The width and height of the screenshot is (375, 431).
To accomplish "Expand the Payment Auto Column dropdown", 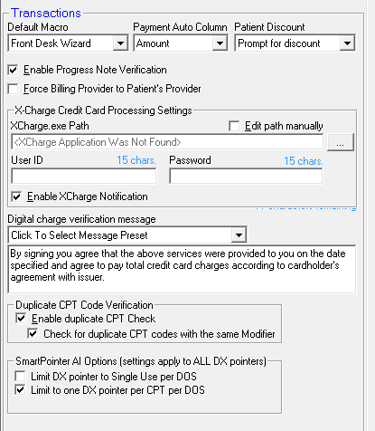I will (220, 43).
